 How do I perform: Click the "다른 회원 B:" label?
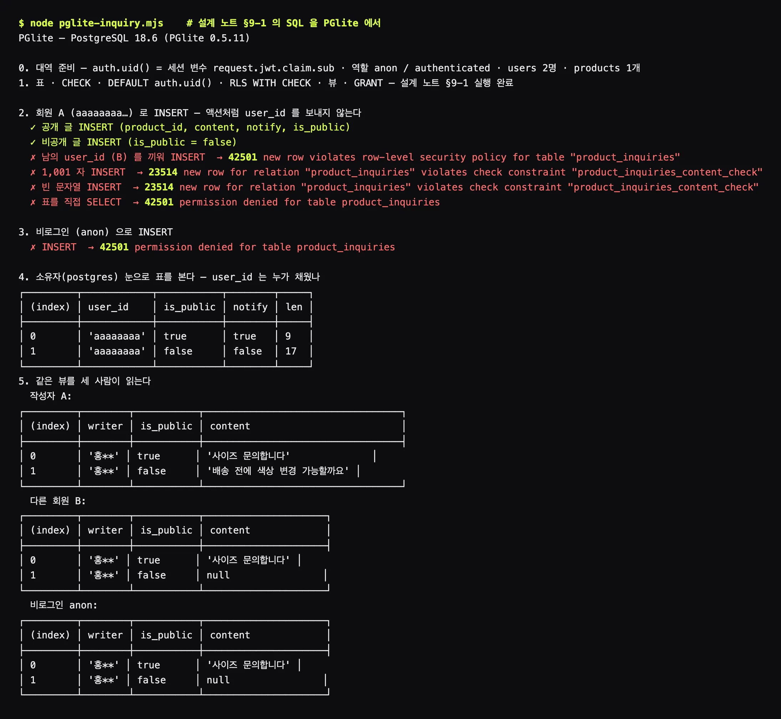pyautogui.click(x=58, y=501)
